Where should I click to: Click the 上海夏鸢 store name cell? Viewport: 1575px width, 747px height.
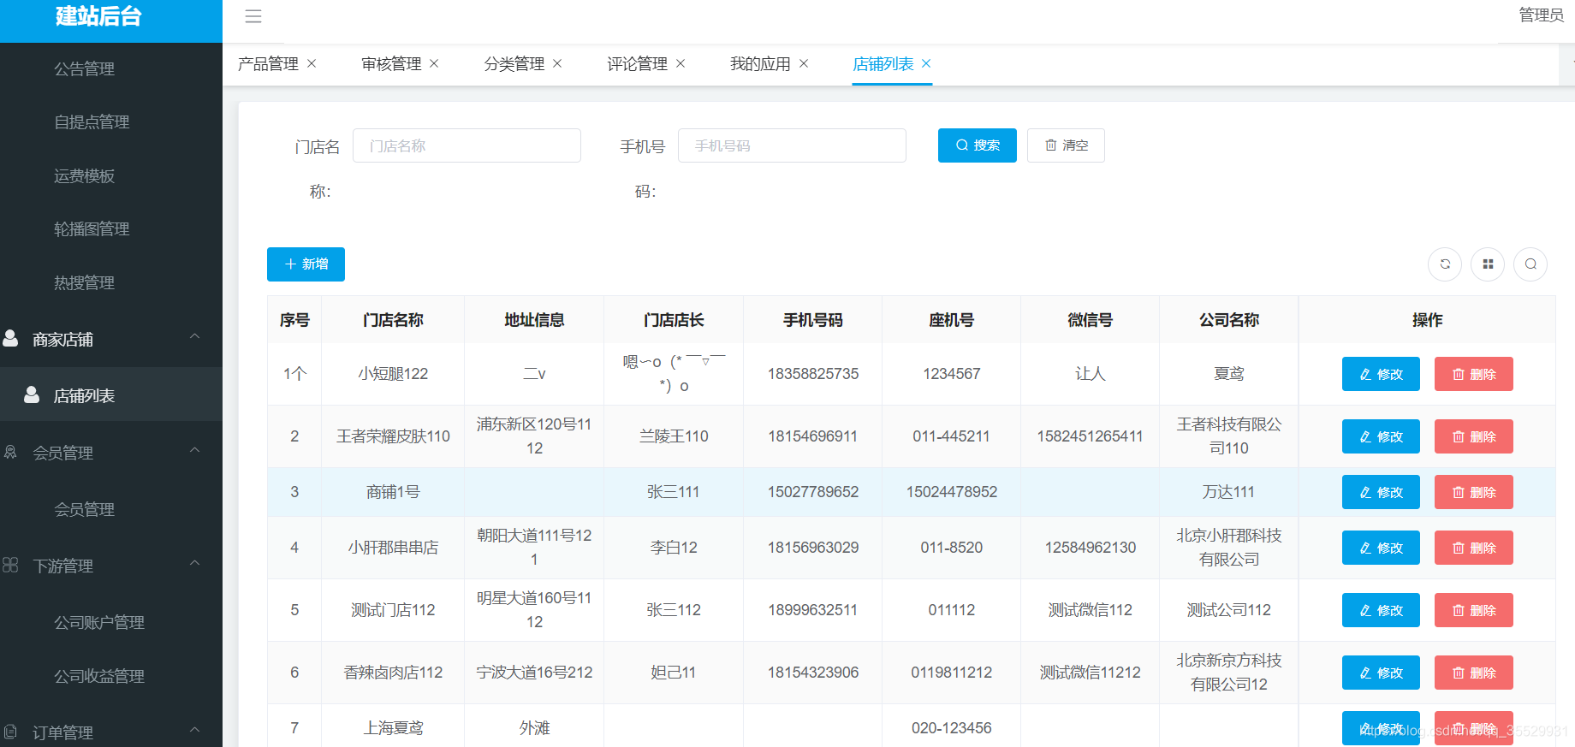pyautogui.click(x=393, y=728)
